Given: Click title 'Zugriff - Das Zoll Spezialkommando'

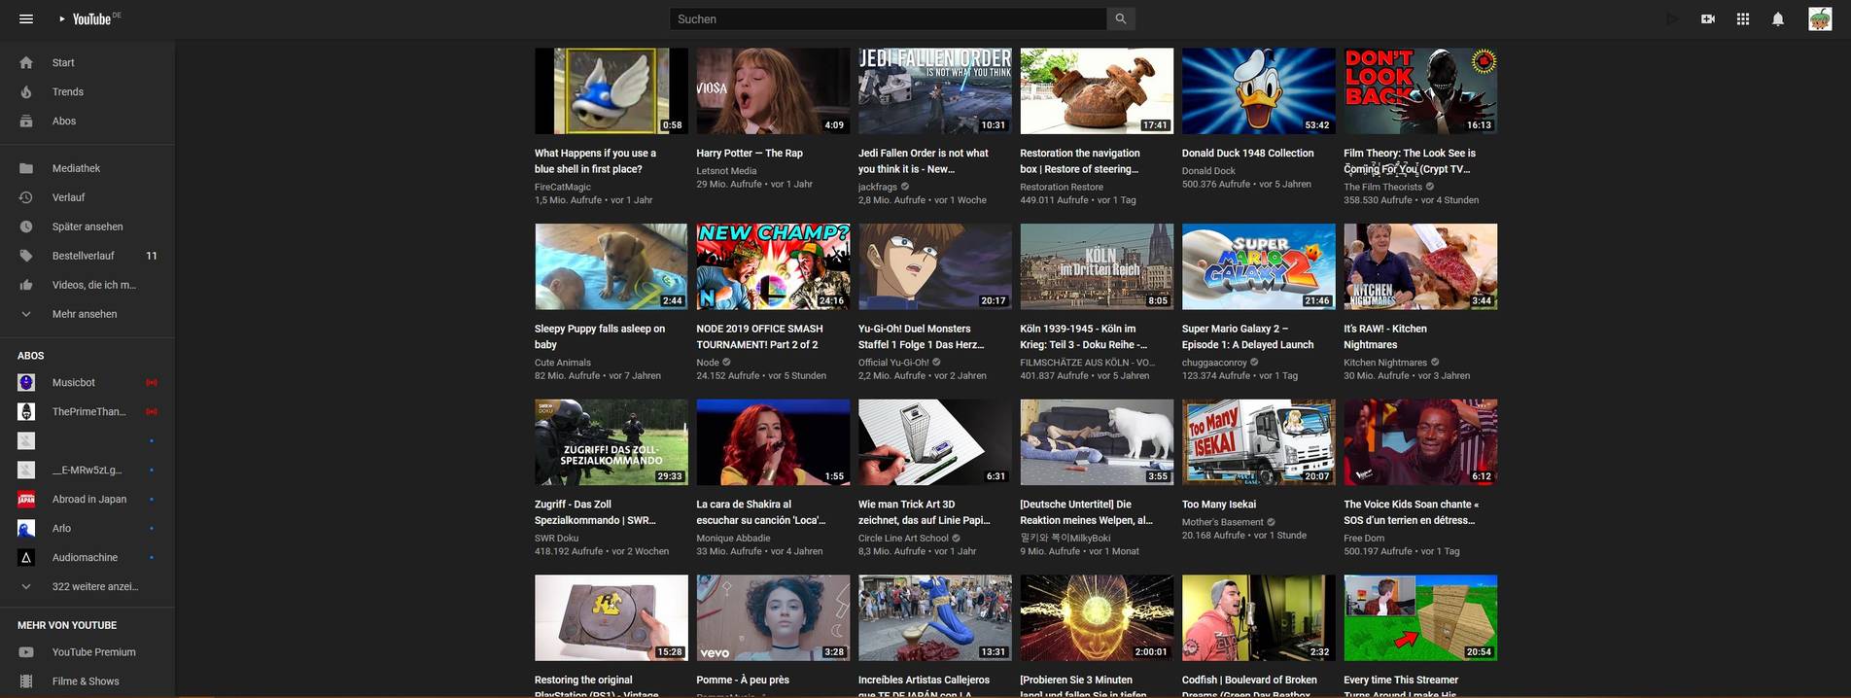Looking at the screenshot, I should pos(595,512).
